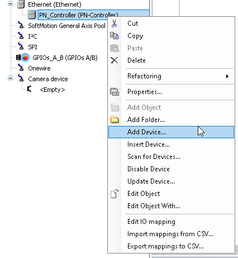Click the Properties icon in menu
The width and height of the screenshot is (238, 258).
click(115, 92)
